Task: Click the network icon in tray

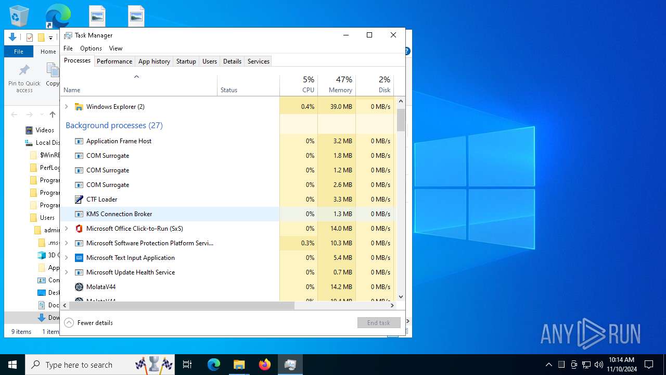Action: (x=586, y=365)
